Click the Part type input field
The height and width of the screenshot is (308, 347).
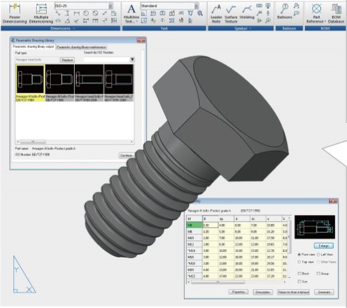(37, 59)
